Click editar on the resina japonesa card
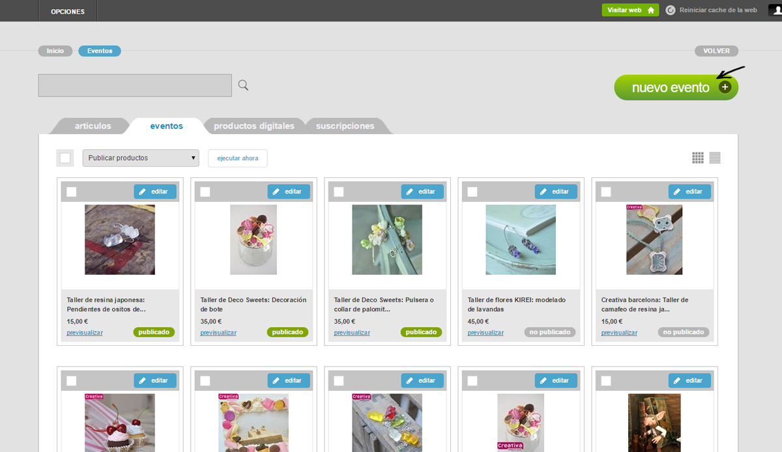 coord(155,191)
